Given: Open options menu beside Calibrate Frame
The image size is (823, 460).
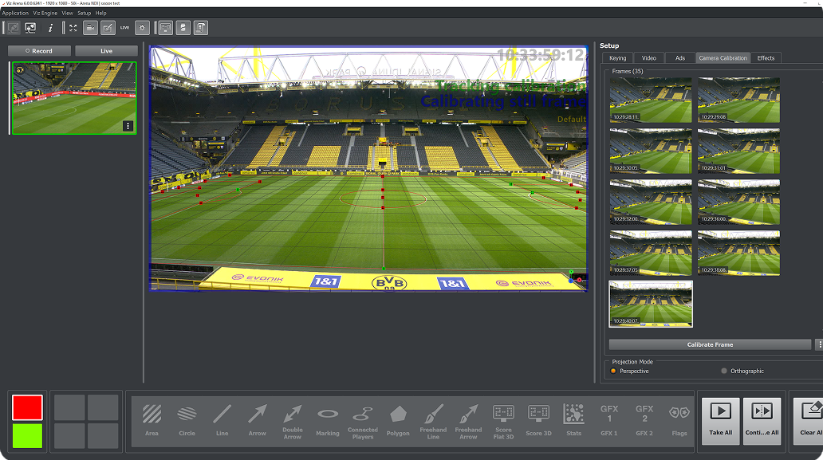Looking at the screenshot, I should pyautogui.click(x=818, y=344).
